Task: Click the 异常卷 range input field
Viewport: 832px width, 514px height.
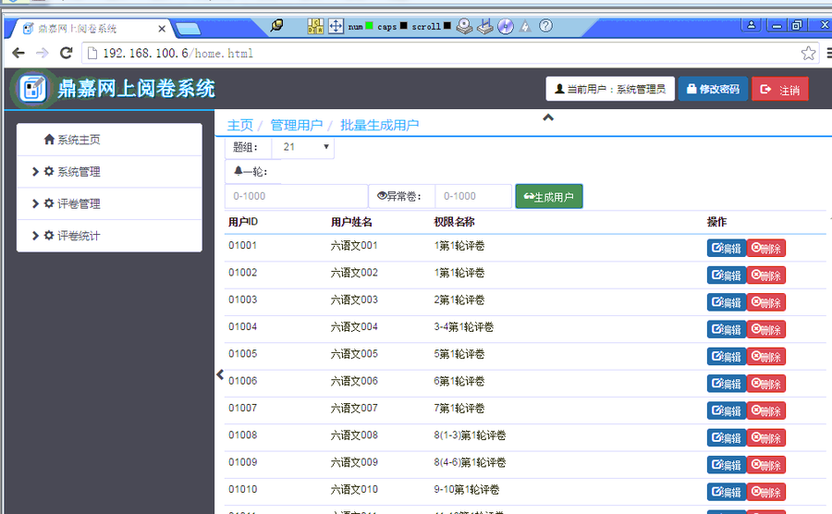Action: pyautogui.click(x=473, y=196)
